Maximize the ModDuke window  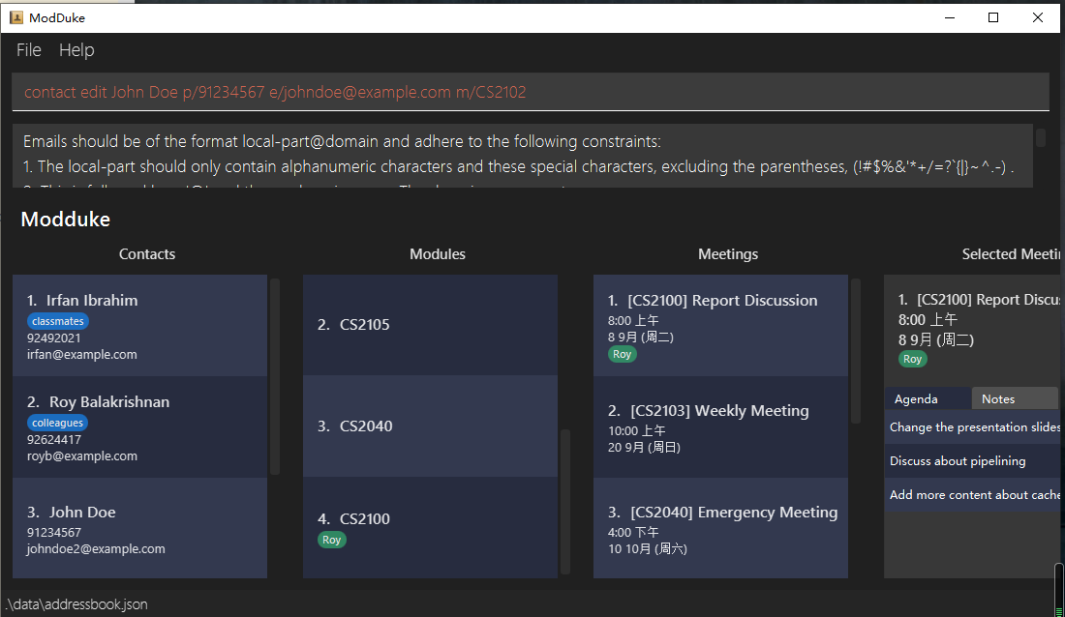coord(993,17)
